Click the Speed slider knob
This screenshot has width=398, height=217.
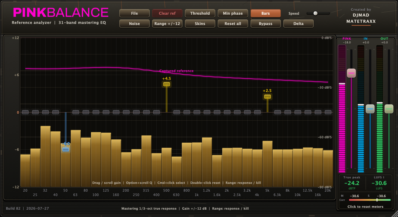[x=315, y=13]
